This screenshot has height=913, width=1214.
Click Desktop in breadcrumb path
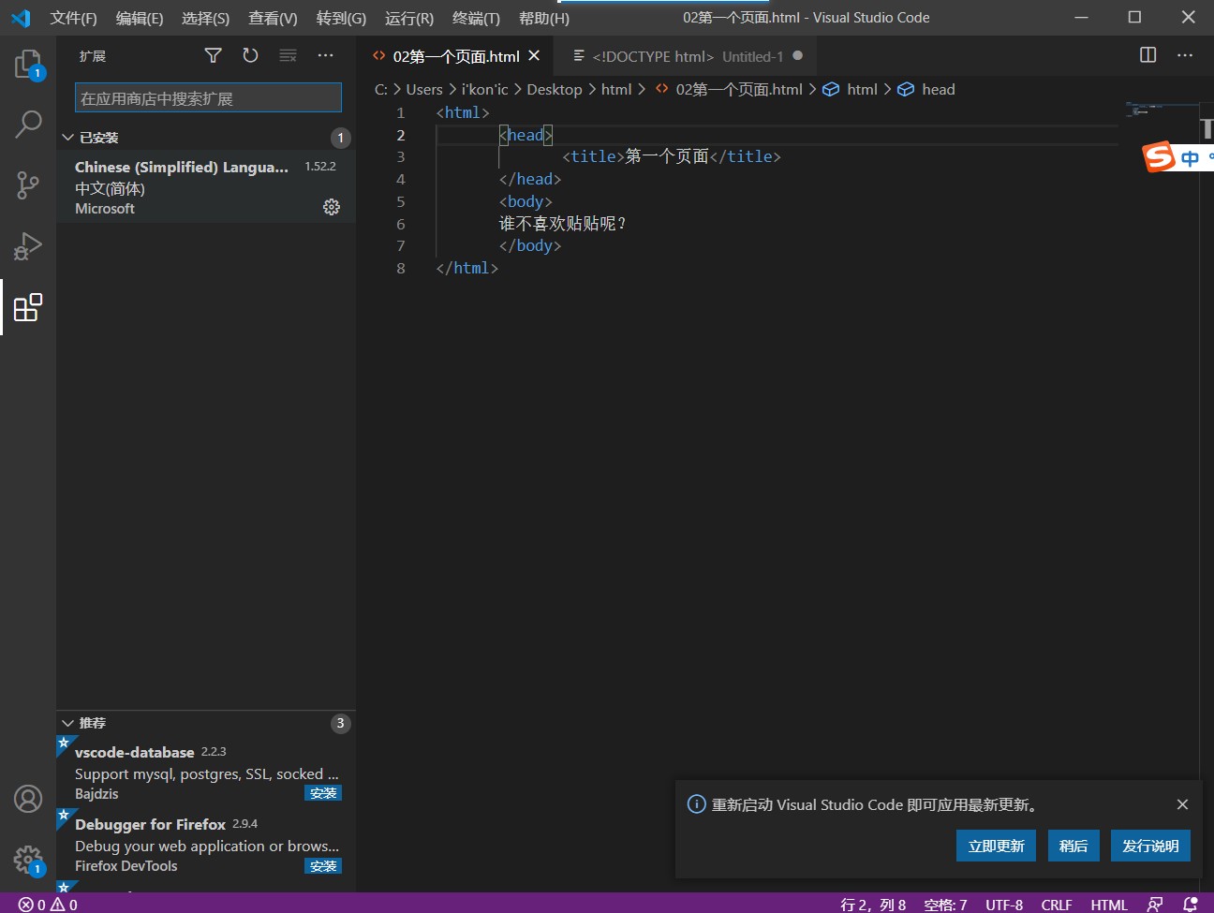(x=555, y=89)
